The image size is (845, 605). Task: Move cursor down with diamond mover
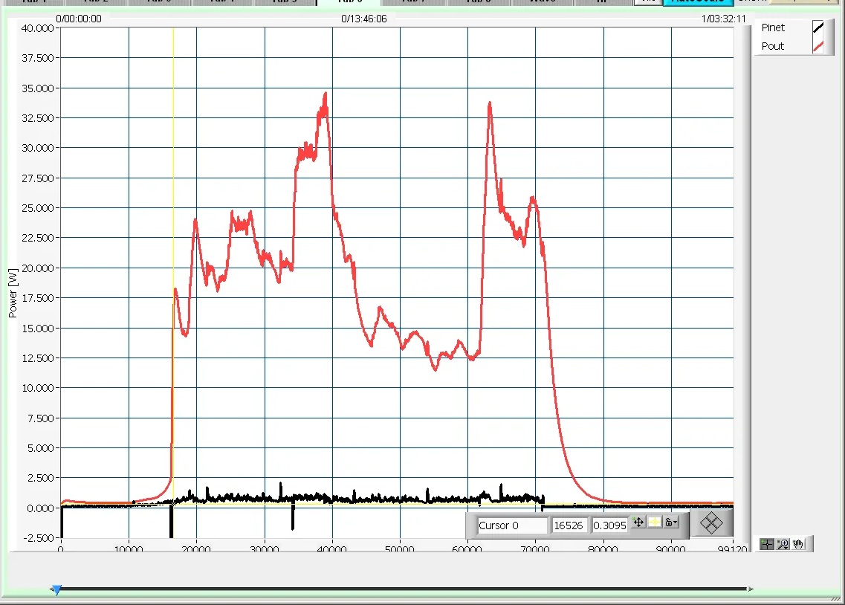pos(711,530)
